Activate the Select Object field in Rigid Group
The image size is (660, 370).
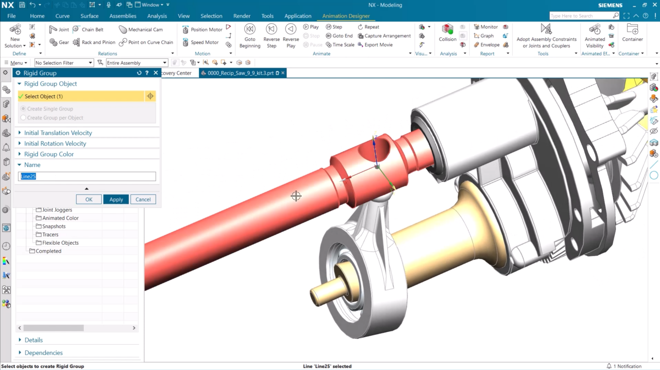click(x=82, y=96)
